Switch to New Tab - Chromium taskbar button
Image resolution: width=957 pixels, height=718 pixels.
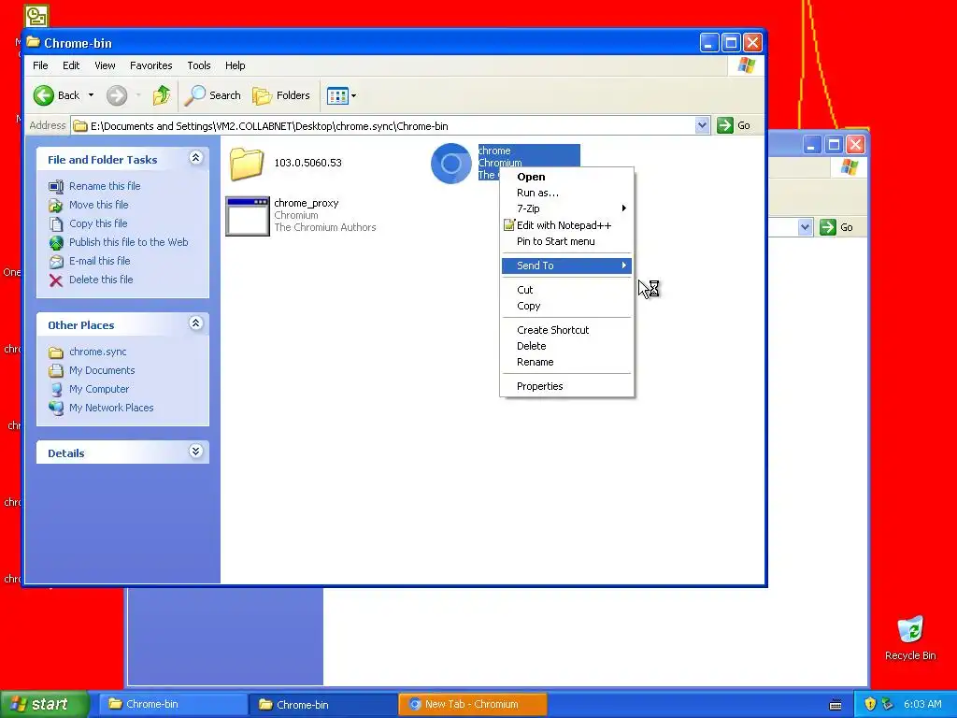(x=472, y=704)
